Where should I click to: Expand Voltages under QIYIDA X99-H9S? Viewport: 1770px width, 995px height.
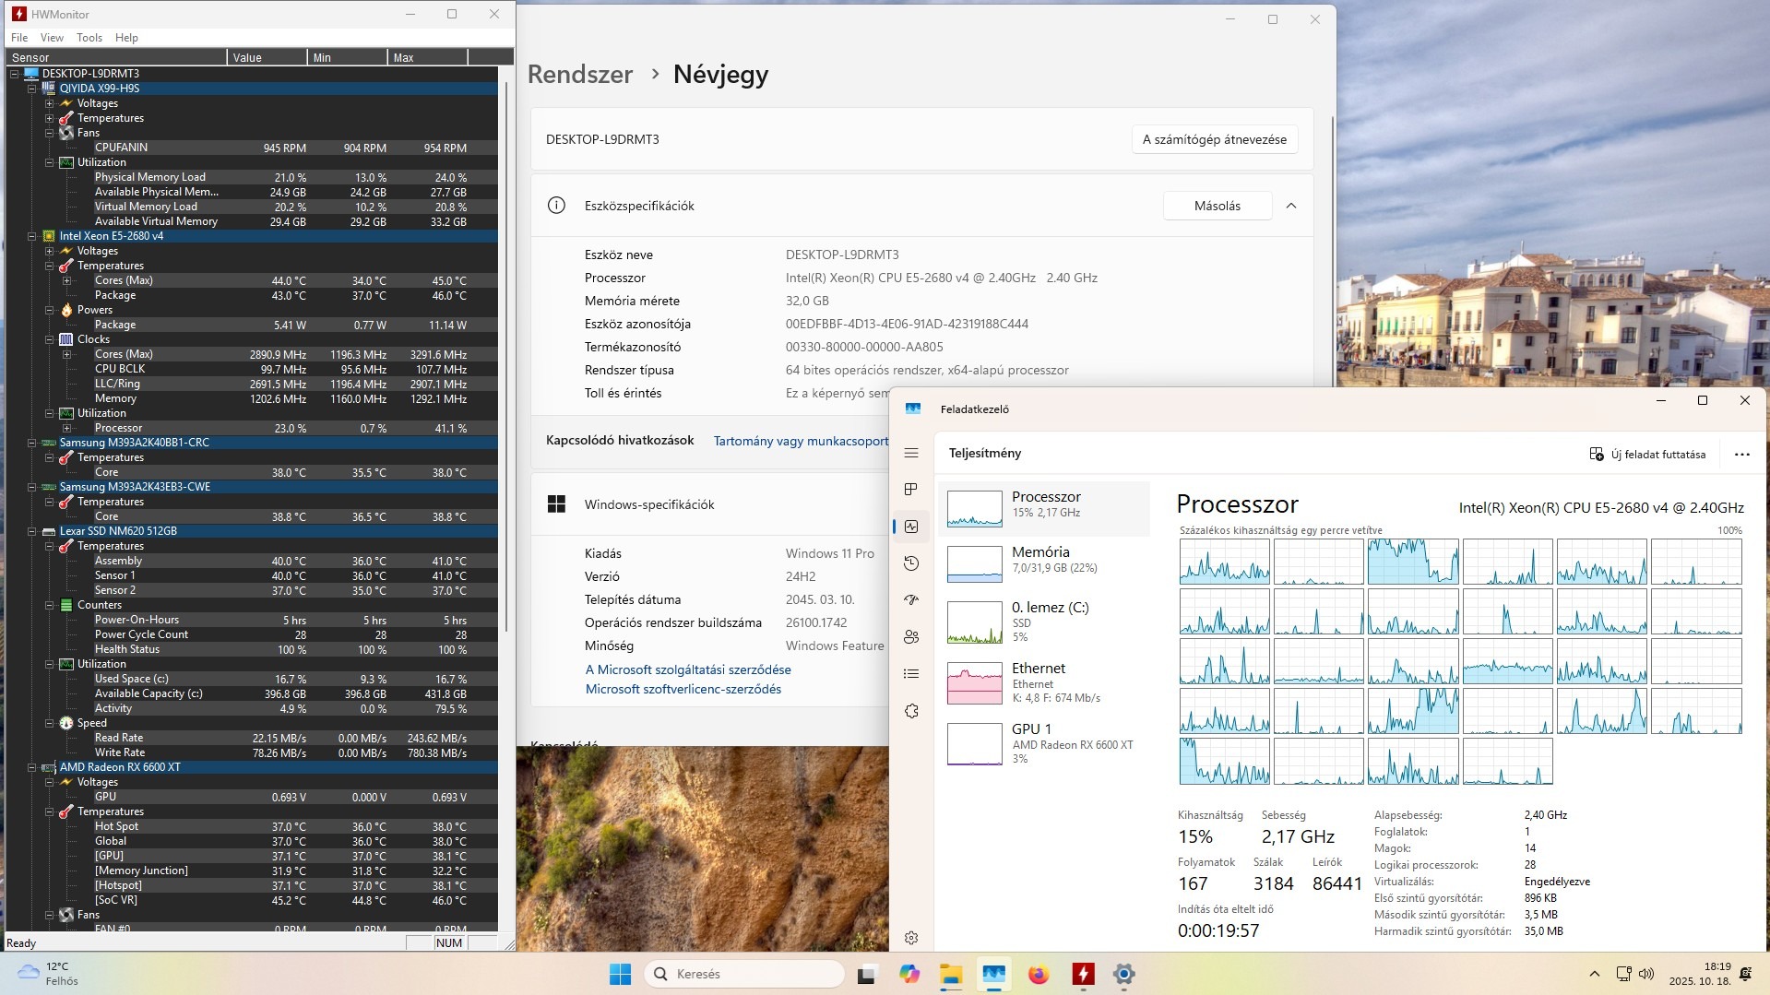pyautogui.click(x=49, y=103)
